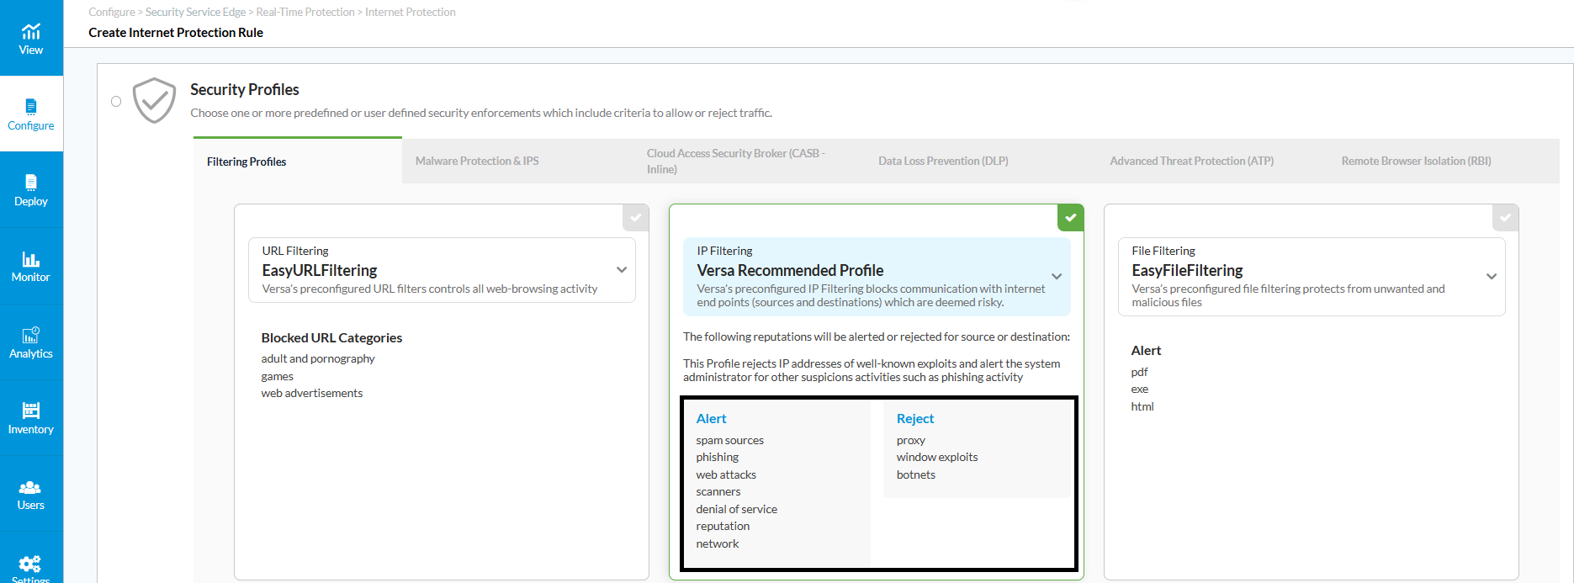Image resolution: width=1574 pixels, height=583 pixels.
Task: Open Advanced Threat Protection (ATP) tab
Action: (1191, 161)
